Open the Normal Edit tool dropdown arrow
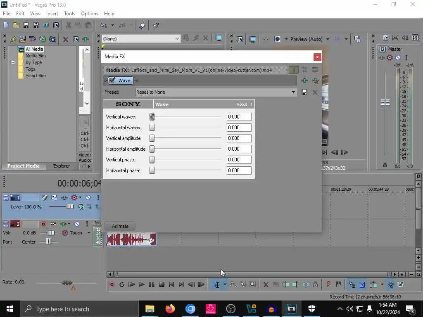This screenshot has width=423, height=317. [224, 285]
